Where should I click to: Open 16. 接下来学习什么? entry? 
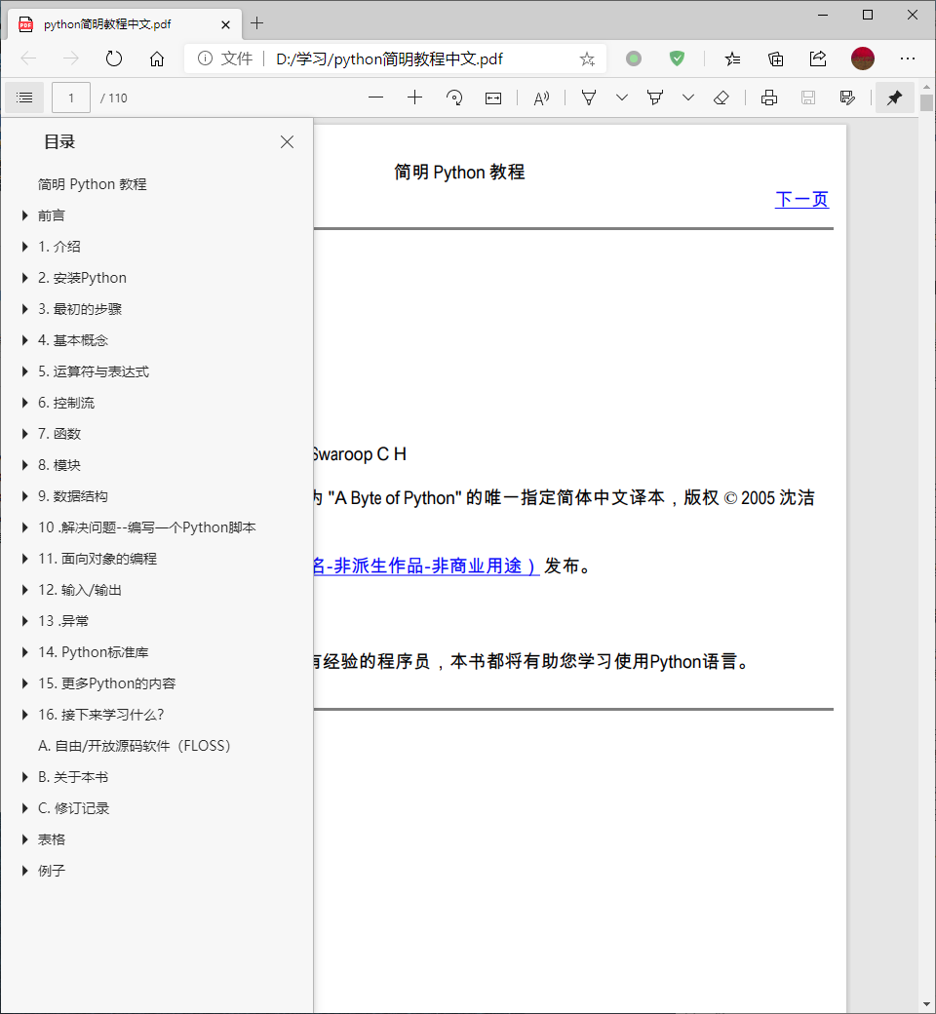(100, 715)
